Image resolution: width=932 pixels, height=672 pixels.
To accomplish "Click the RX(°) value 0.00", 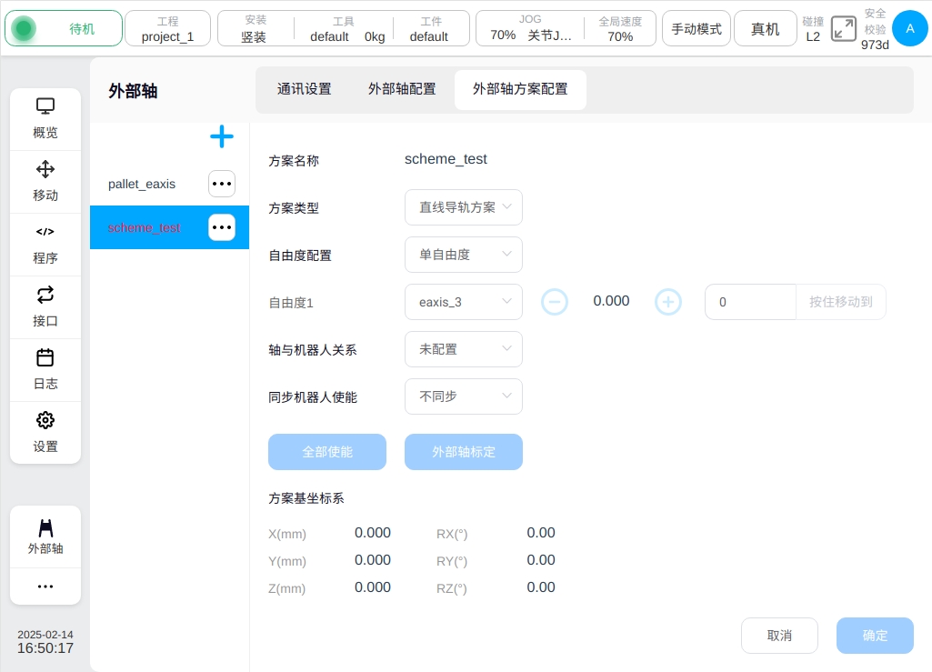I will click(x=541, y=533).
